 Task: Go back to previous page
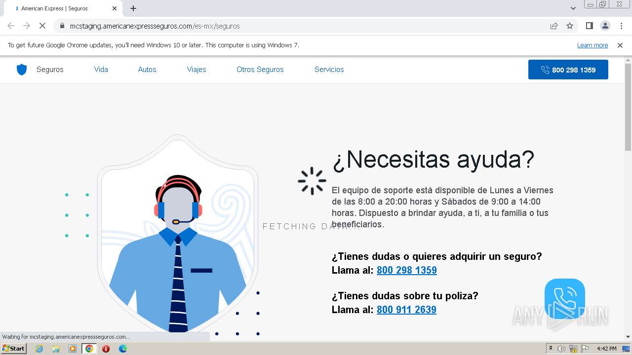click(x=11, y=26)
